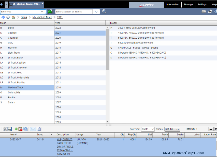
Task: Select 3500 / 4500 Gas Low Cab Forward model
Action: pos(163,28)
